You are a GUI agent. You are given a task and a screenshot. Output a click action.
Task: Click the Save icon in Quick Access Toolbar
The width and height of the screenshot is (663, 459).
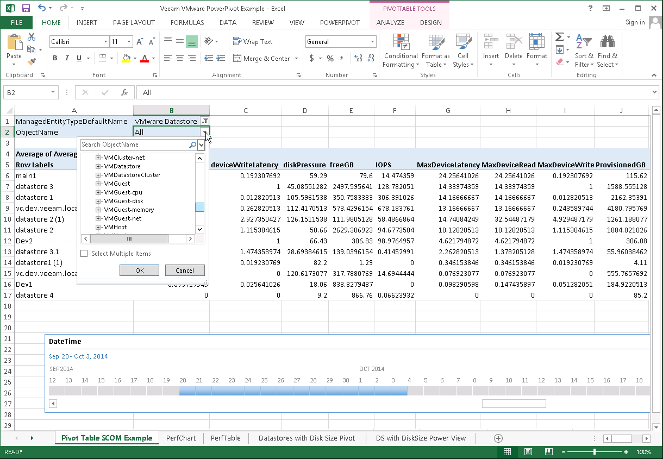[x=26, y=8]
